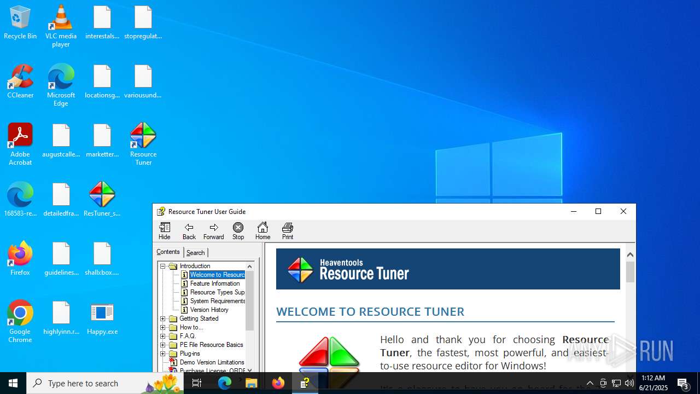Click the help page scroll-up arrow
This screenshot has height=394, width=700.
(x=630, y=254)
